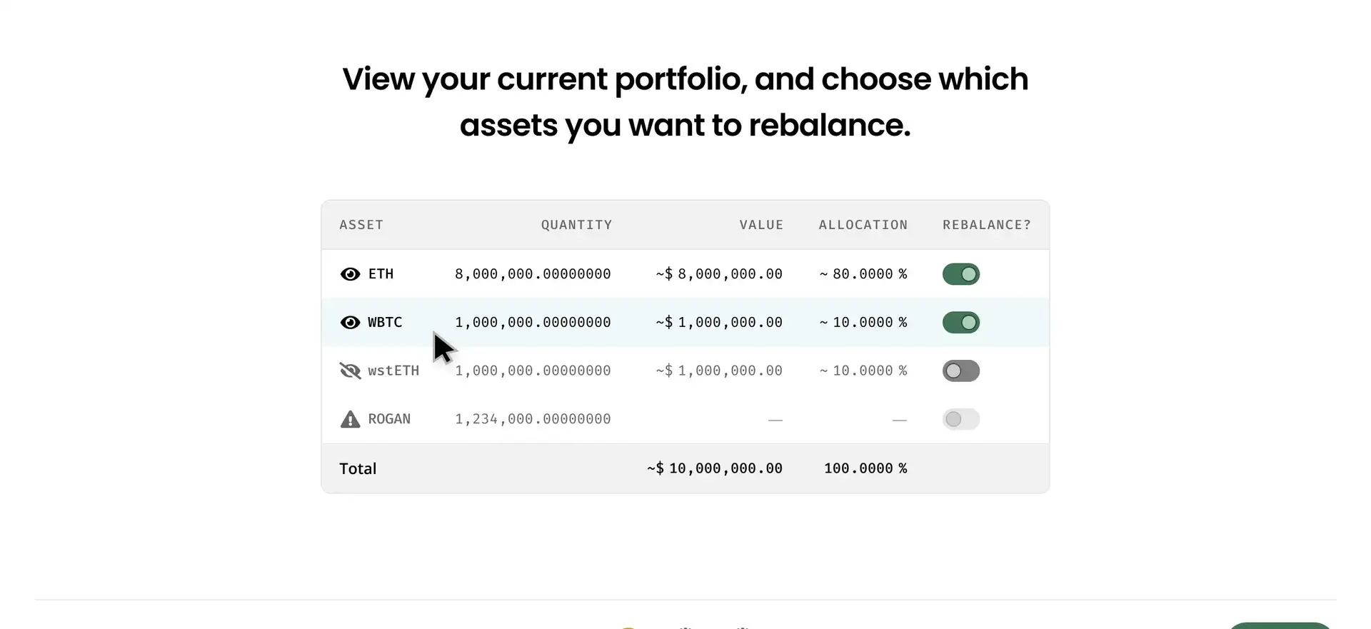Click the disabled ROGAN rebalance toggle
This screenshot has height=629, width=1371.
(x=960, y=419)
